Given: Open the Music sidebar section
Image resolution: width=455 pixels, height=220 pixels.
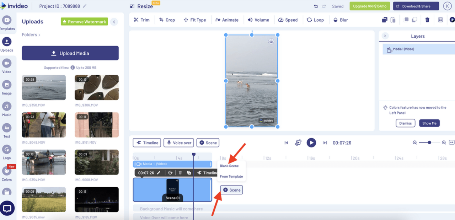Looking at the screenshot, I should coord(7,109).
